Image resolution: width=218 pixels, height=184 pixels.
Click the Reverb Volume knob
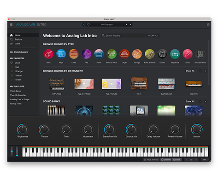click(x=175, y=129)
